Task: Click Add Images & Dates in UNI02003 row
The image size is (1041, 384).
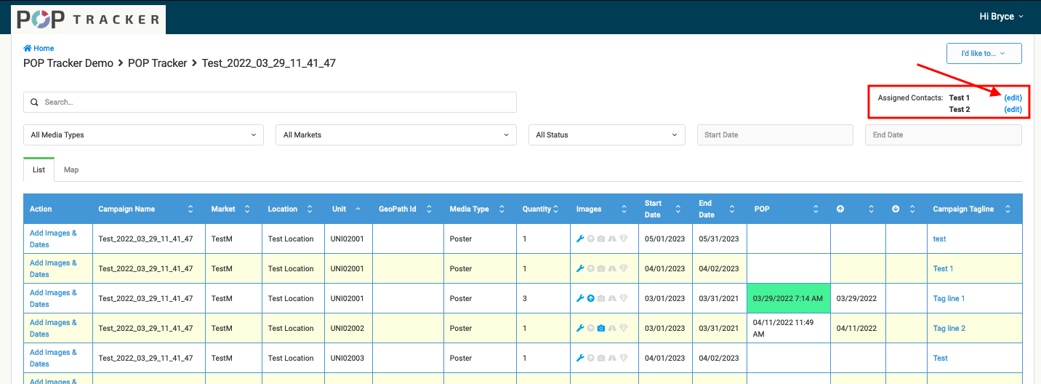Action: (x=53, y=358)
